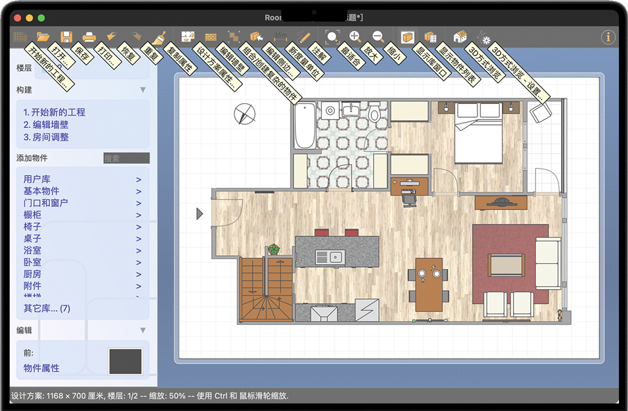Toggle the show object list button
628x411 pixels.
[431, 37]
